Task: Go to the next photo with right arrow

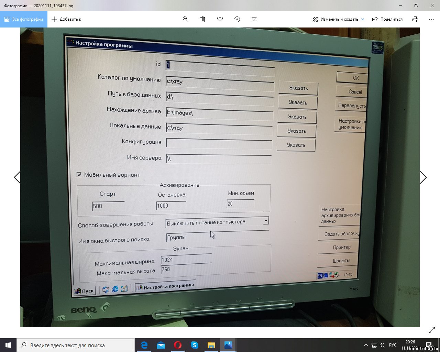Action: 423,177
